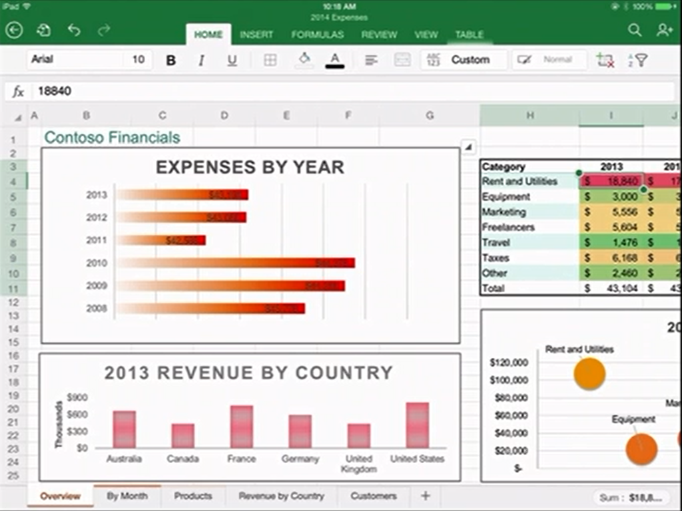Select the 2013 Revenue By Country chart title
This screenshot has height=511, width=682.
(x=248, y=373)
